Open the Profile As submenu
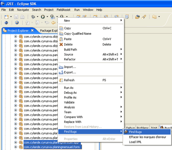Image resolution: width=172 pixels, height=150 pixels. 91,97
